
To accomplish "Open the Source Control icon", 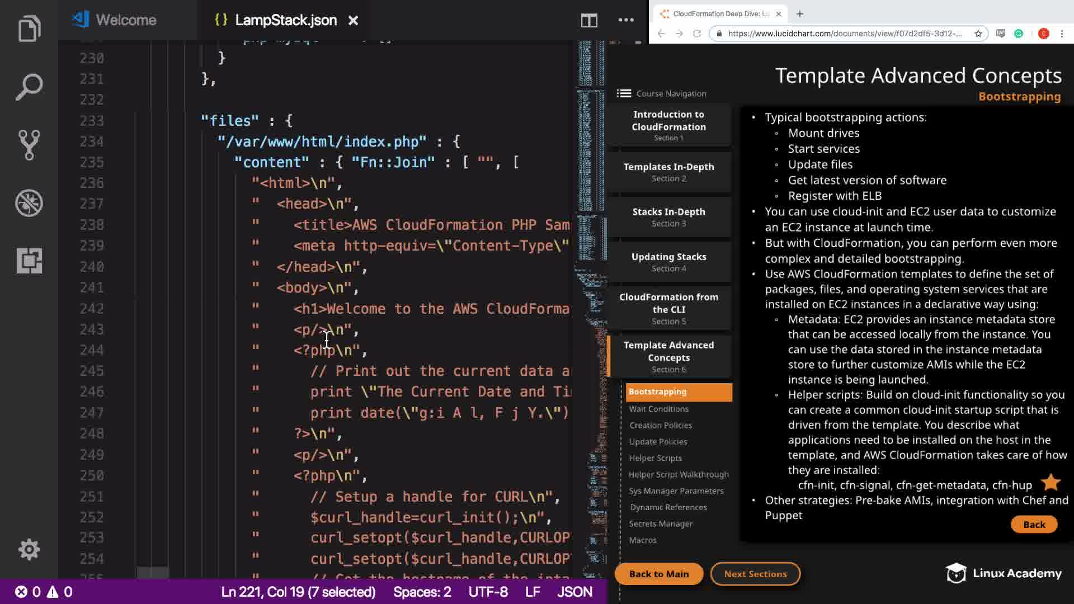I will pos(29,145).
